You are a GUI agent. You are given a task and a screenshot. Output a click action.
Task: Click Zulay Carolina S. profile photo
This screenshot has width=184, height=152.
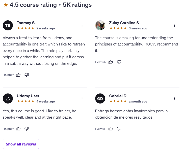pyautogui.click(x=100, y=25)
